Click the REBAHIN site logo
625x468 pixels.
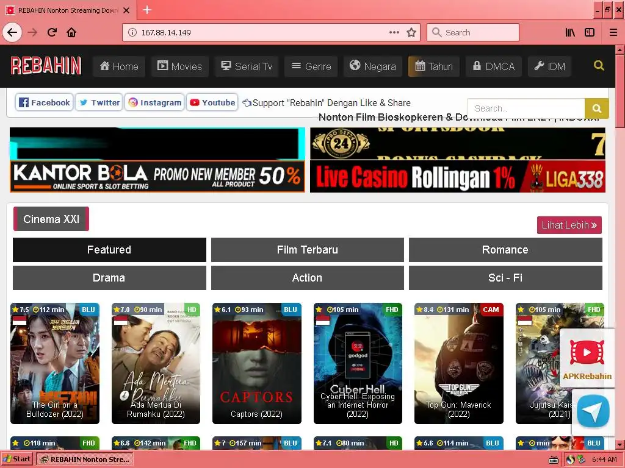(46, 66)
